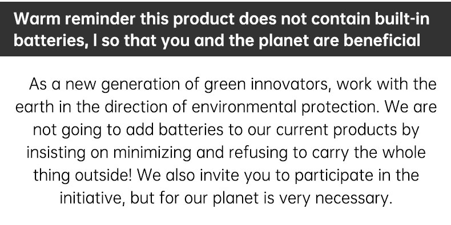
Task: Click the word "initiative," on the last line
Action: coord(92,198)
